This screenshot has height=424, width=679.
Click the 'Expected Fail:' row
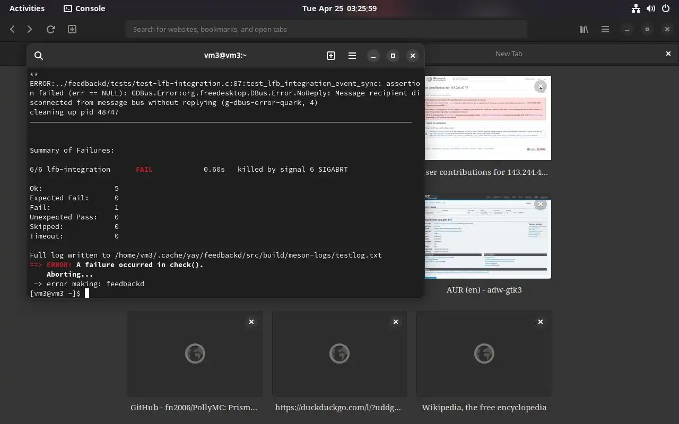(74, 198)
